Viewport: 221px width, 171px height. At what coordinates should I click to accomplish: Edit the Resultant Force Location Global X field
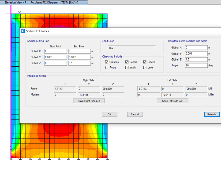click(x=196, y=48)
